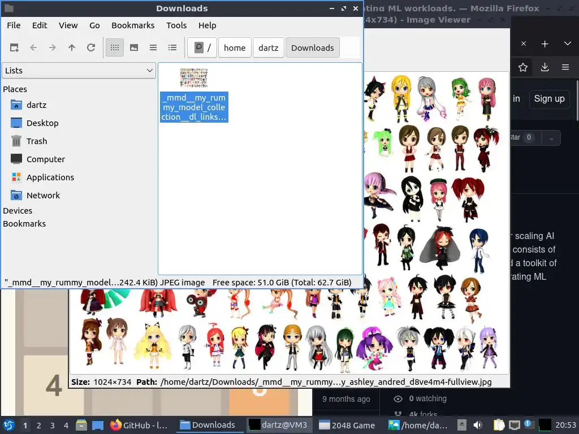
Task: Open Firefox downloads panel
Action: click(545, 67)
